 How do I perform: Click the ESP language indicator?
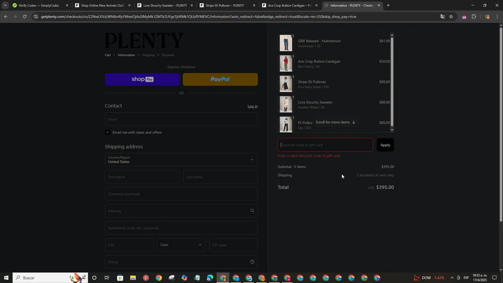pyautogui.click(x=466, y=278)
